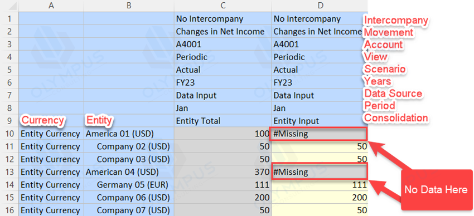Click the America 01 (USD) entity cell
The height and width of the screenshot is (216, 474).
pyautogui.click(x=129, y=134)
